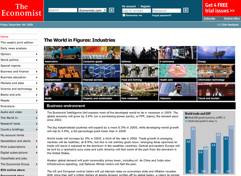Expand Markets and data submenu arrow
241x176 pixels.
pos(37,83)
